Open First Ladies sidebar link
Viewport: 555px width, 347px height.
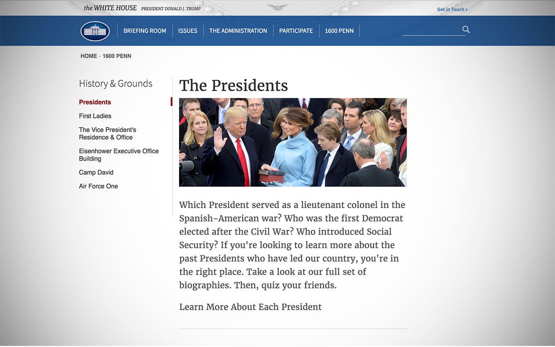pos(95,116)
